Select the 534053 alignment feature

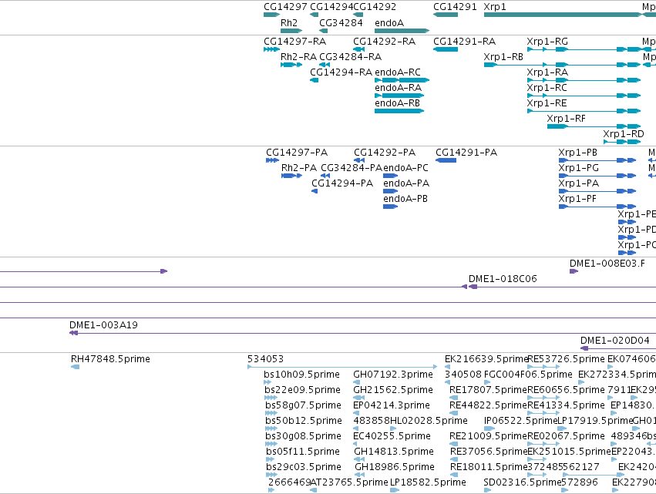point(342,367)
